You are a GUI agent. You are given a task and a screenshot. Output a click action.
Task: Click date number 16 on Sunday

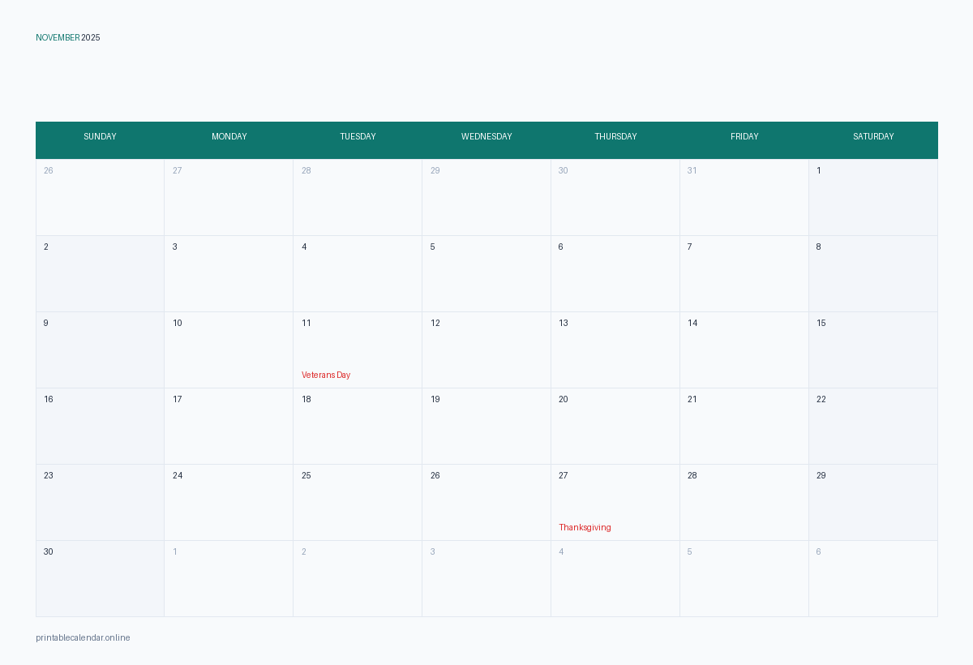tap(49, 400)
